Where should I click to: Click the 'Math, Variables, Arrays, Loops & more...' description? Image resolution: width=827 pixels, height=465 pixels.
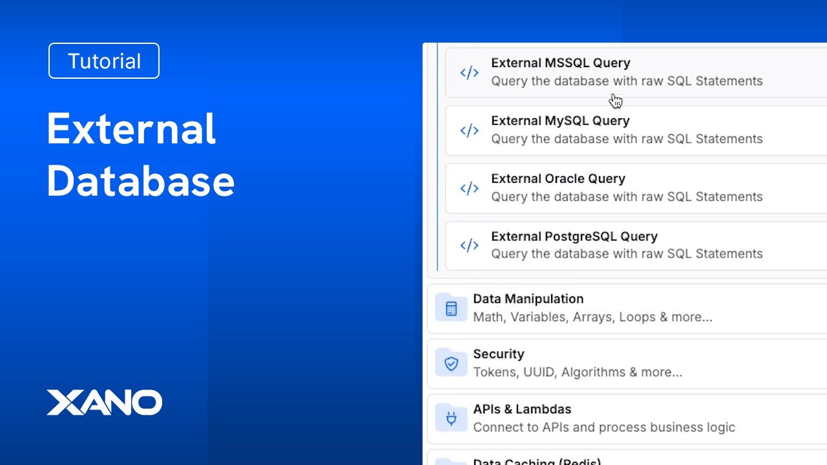[x=592, y=317]
